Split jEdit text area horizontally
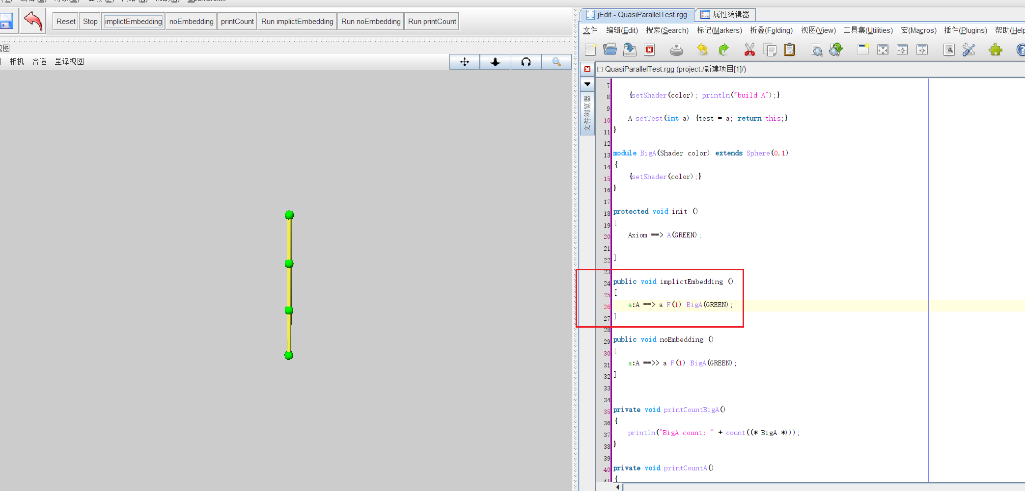The width and height of the screenshot is (1025, 491). (902, 50)
